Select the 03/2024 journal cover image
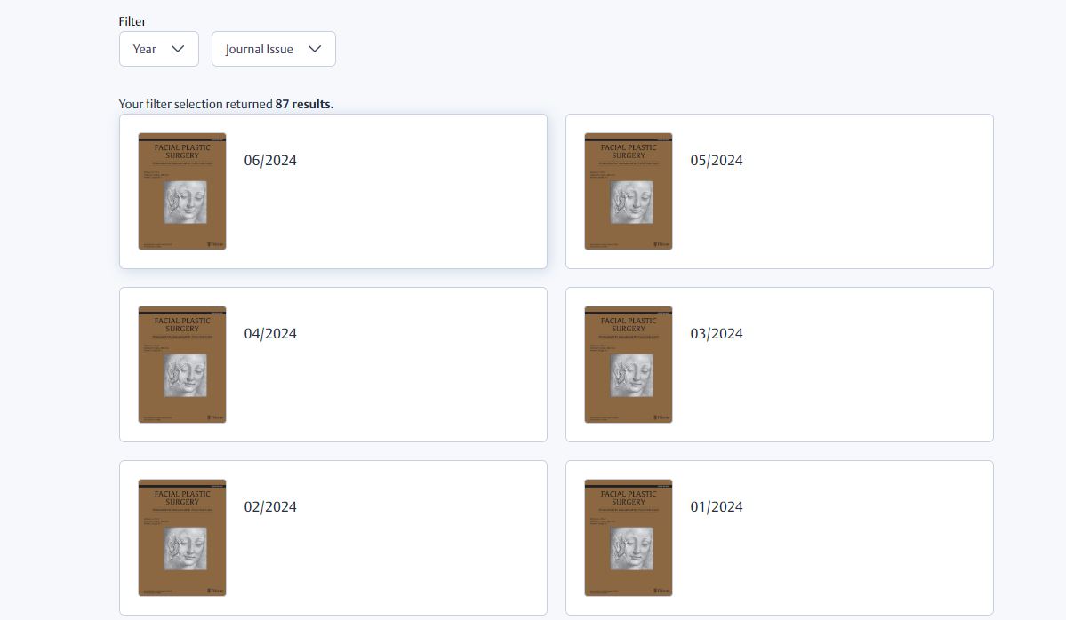The width and height of the screenshot is (1066, 620). pos(629,364)
